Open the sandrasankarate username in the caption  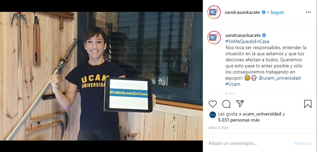coord(243,36)
